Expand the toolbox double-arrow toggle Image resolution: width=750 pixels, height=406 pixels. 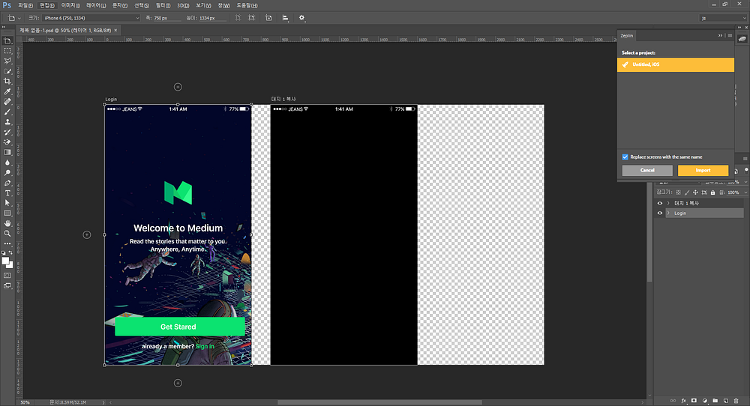[3, 27]
